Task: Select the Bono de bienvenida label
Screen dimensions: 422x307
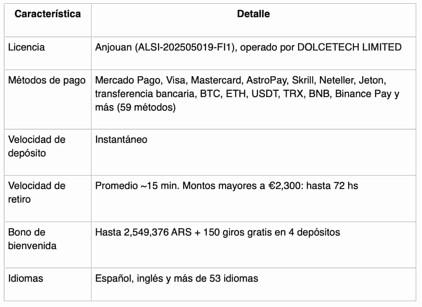Action: 32,238
